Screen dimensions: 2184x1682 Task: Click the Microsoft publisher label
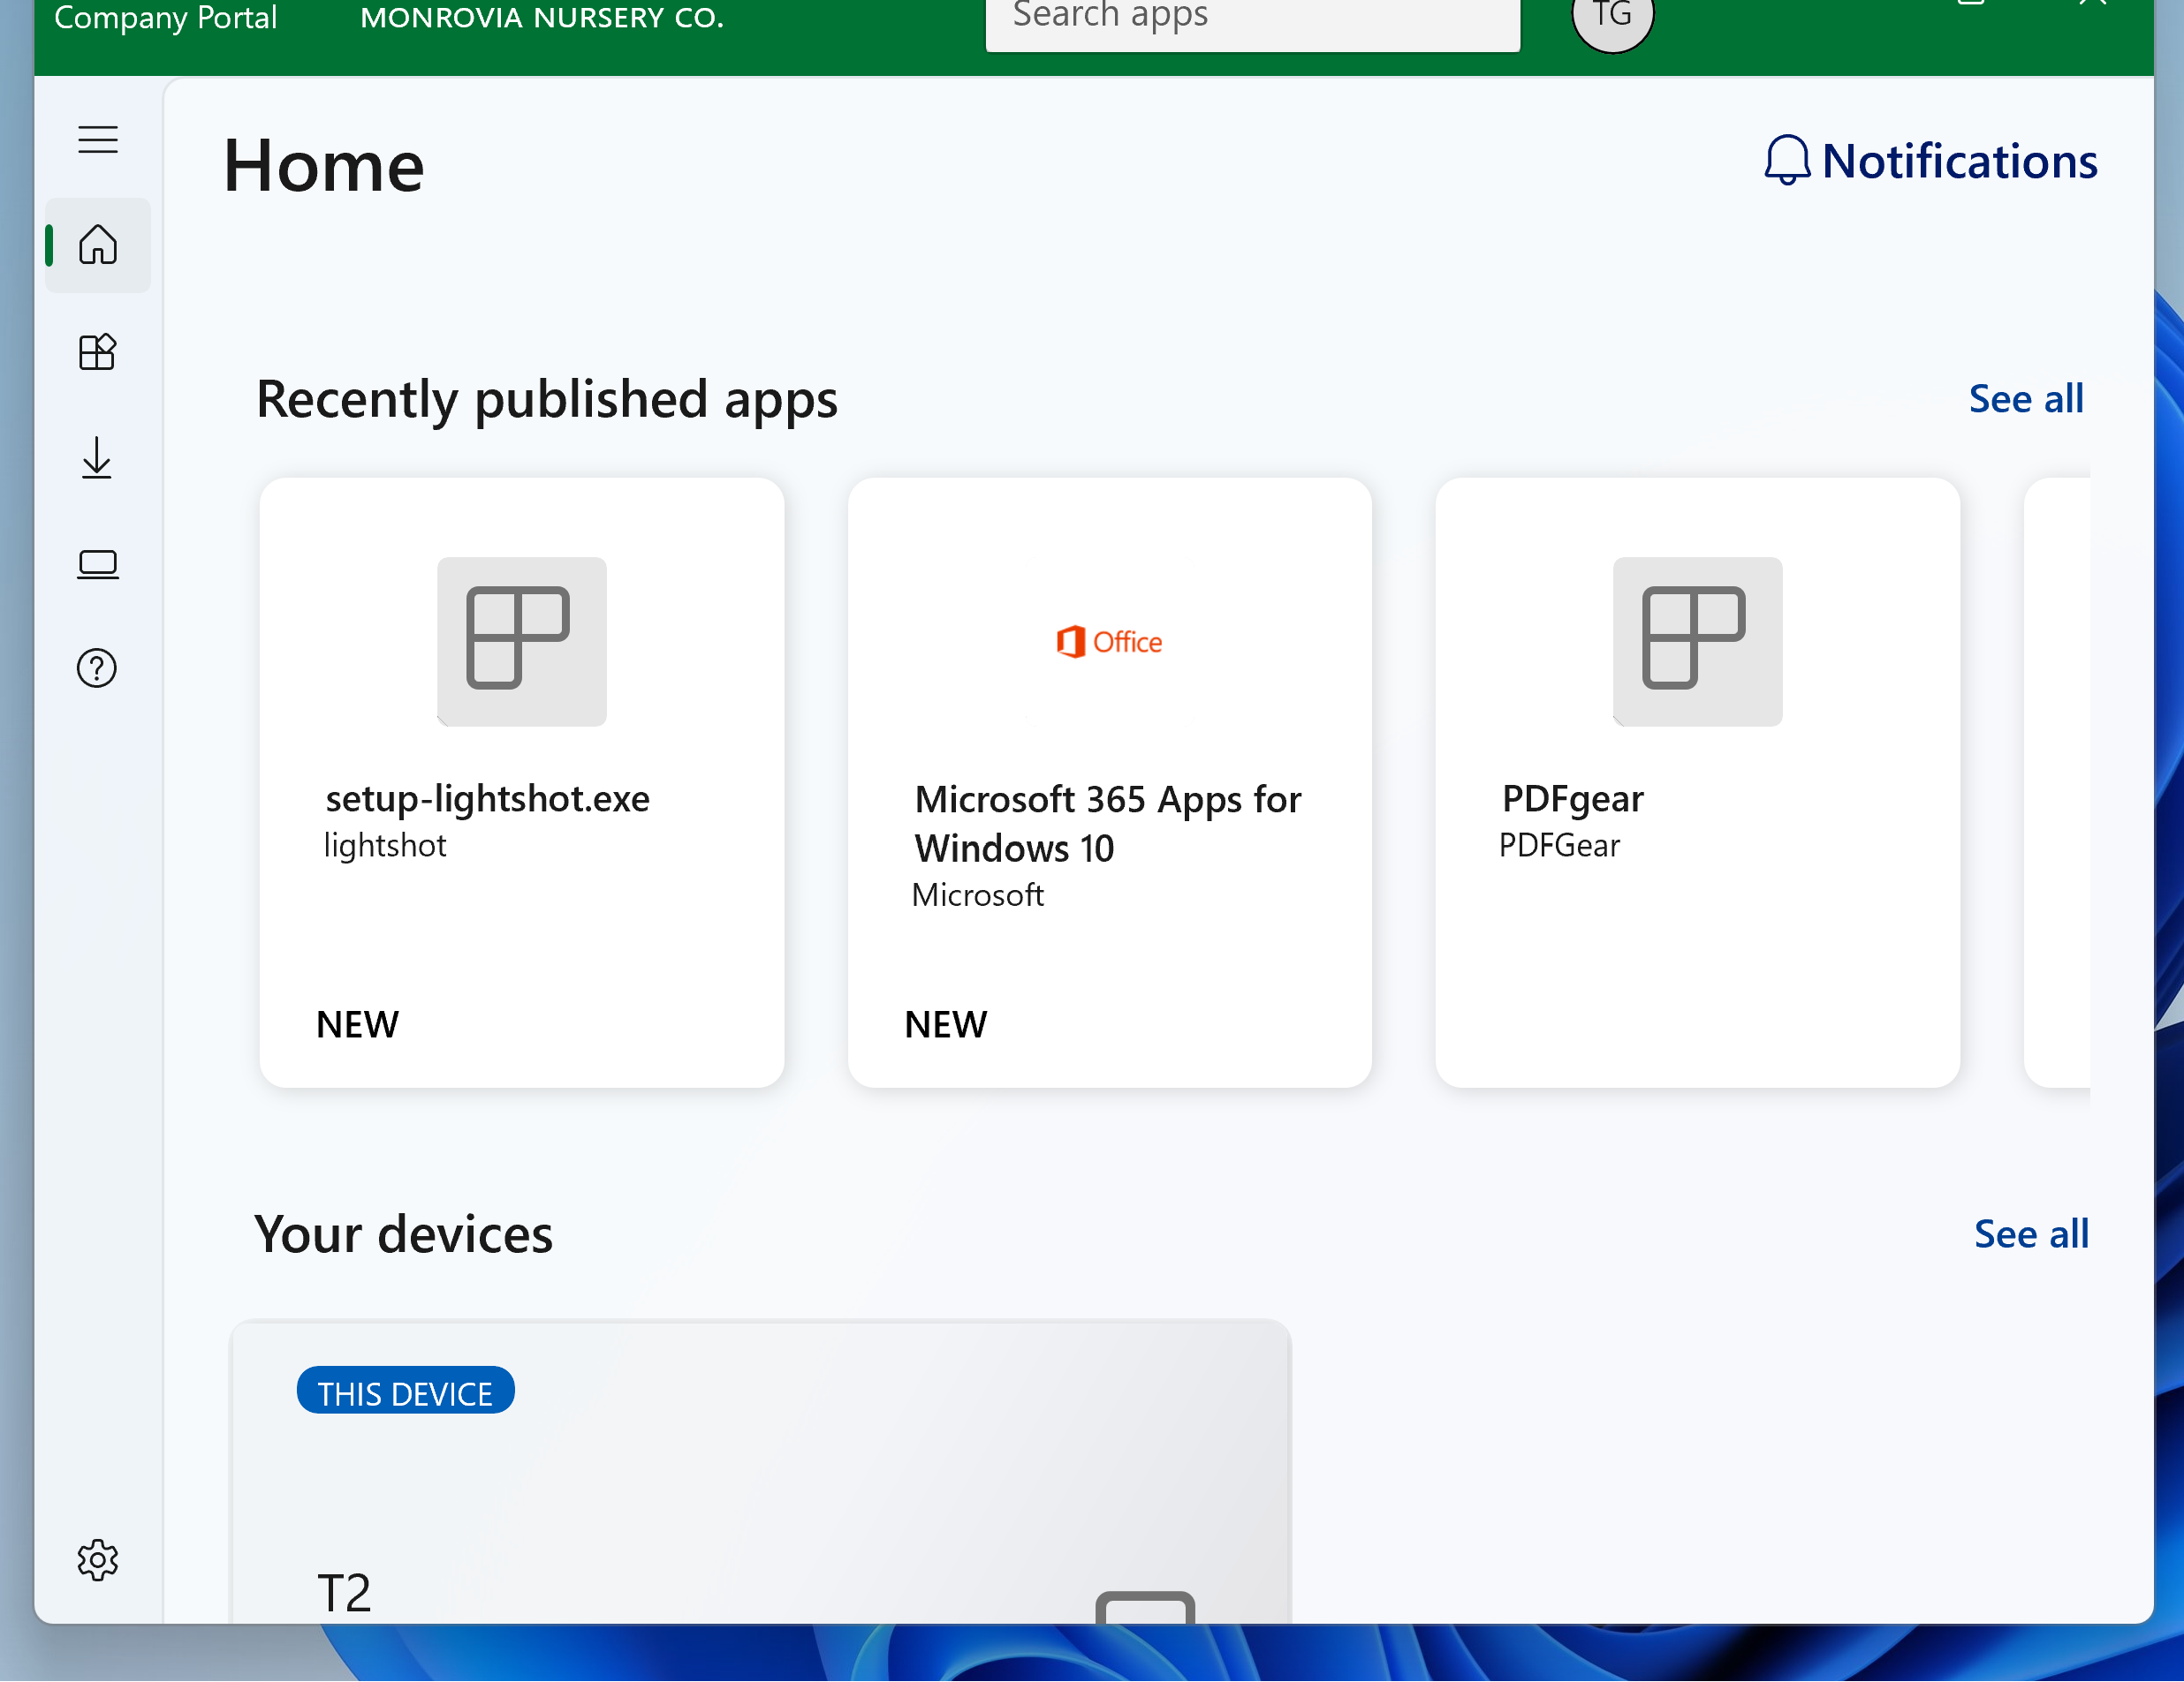(977, 895)
